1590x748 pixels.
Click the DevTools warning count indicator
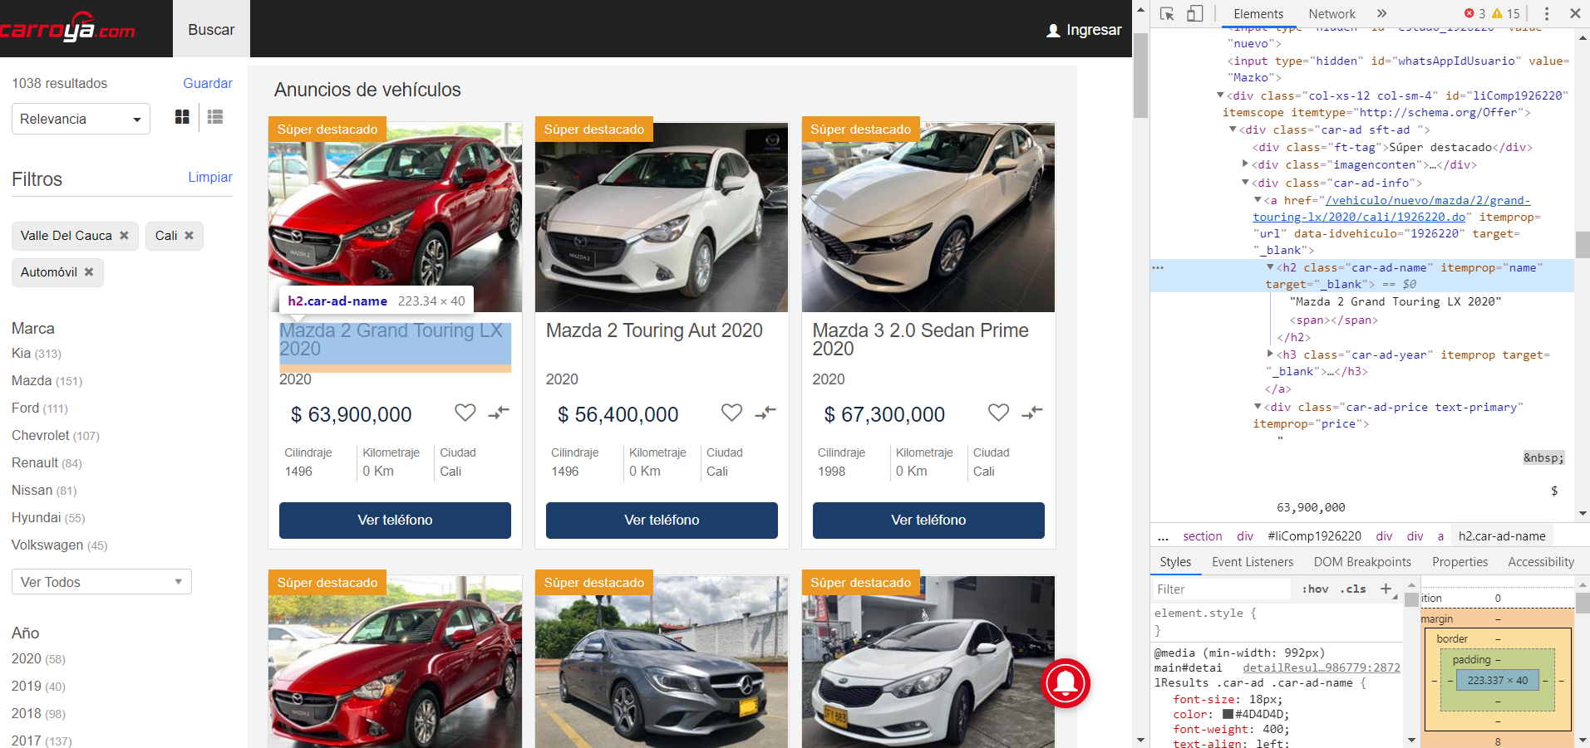point(1506,14)
